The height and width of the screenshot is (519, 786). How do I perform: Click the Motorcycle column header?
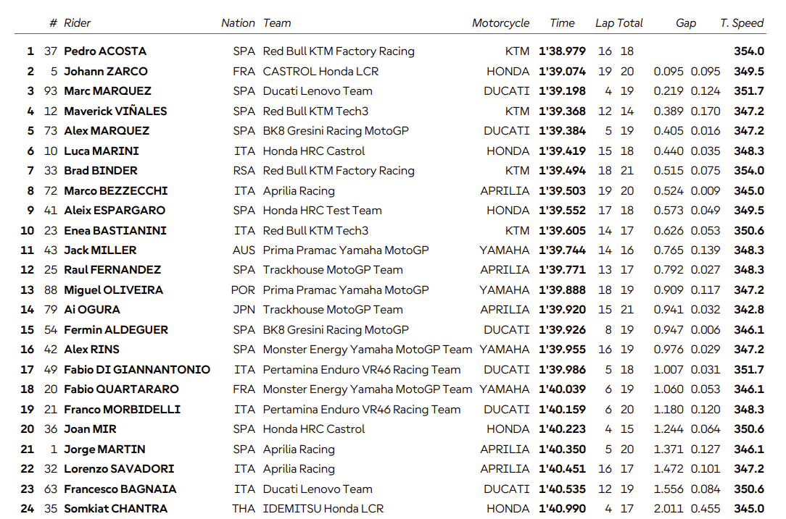coord(500,23)
